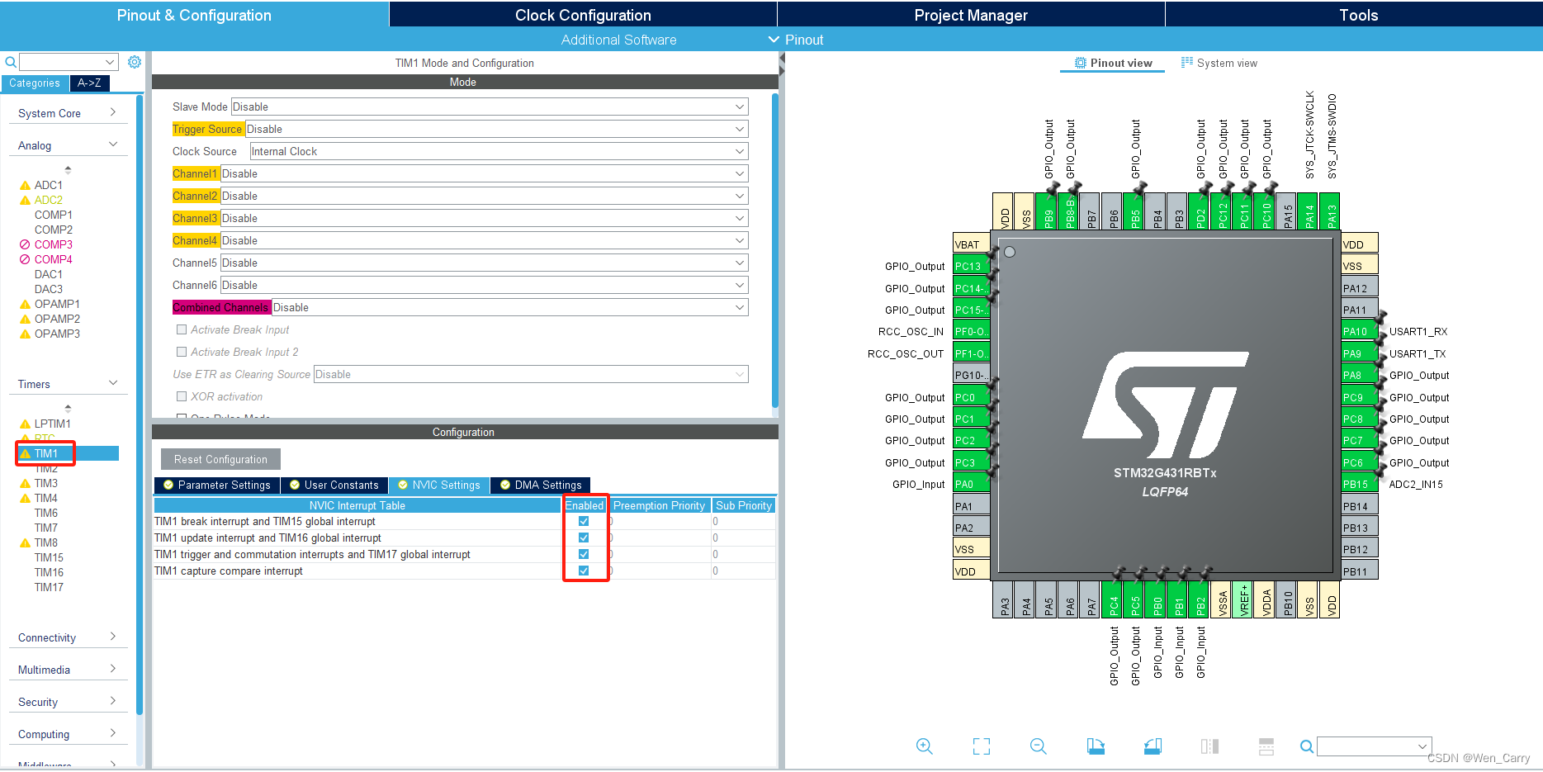Click the Pinout view chip icon
This screenshot has height=772, width=1543.
[1081, 63]
